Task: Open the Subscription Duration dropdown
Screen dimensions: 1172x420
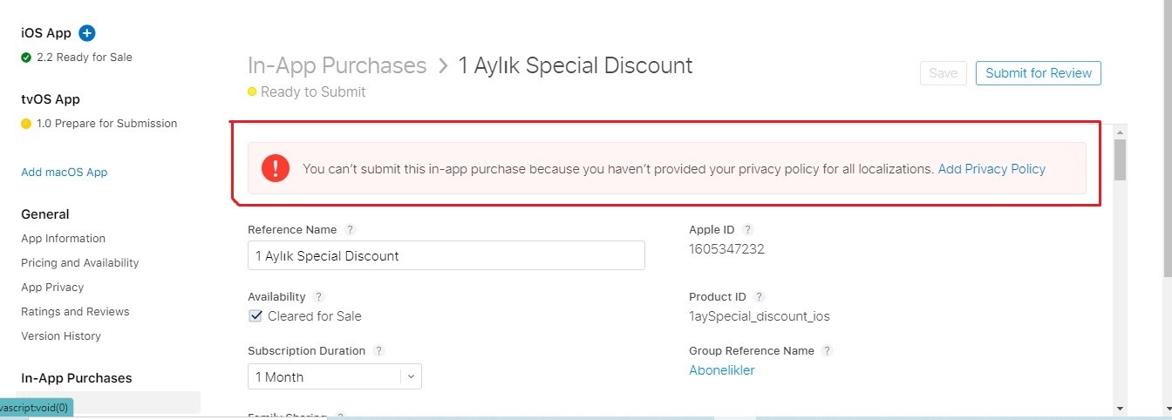Action: pyautogui.click(x=335, y=376)
